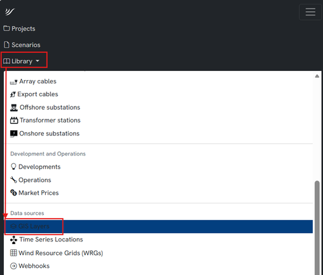Open Webhooks from the dropdown
323x275 pixels.
click(34, 266)
